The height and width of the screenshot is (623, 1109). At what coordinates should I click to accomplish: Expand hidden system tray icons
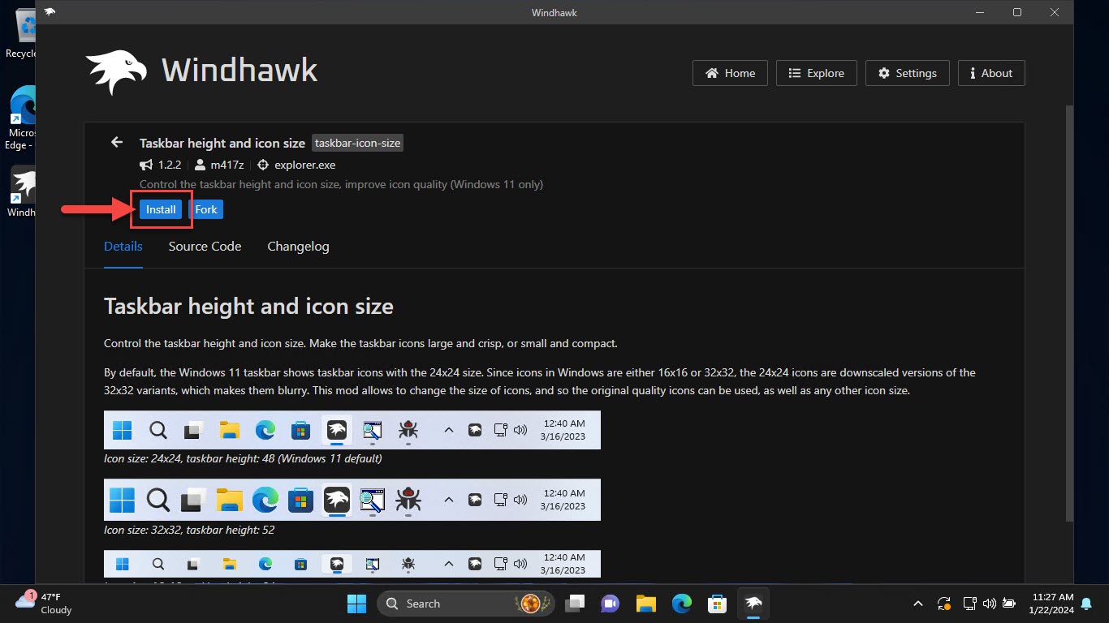tap(917, 604)
